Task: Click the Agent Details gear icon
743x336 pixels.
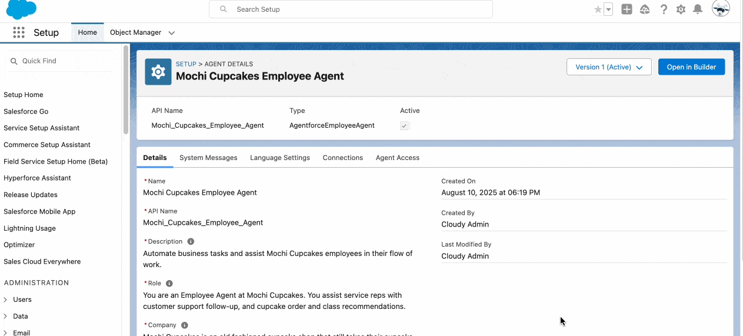Action: pyautogui.click(x=158, y=72)
